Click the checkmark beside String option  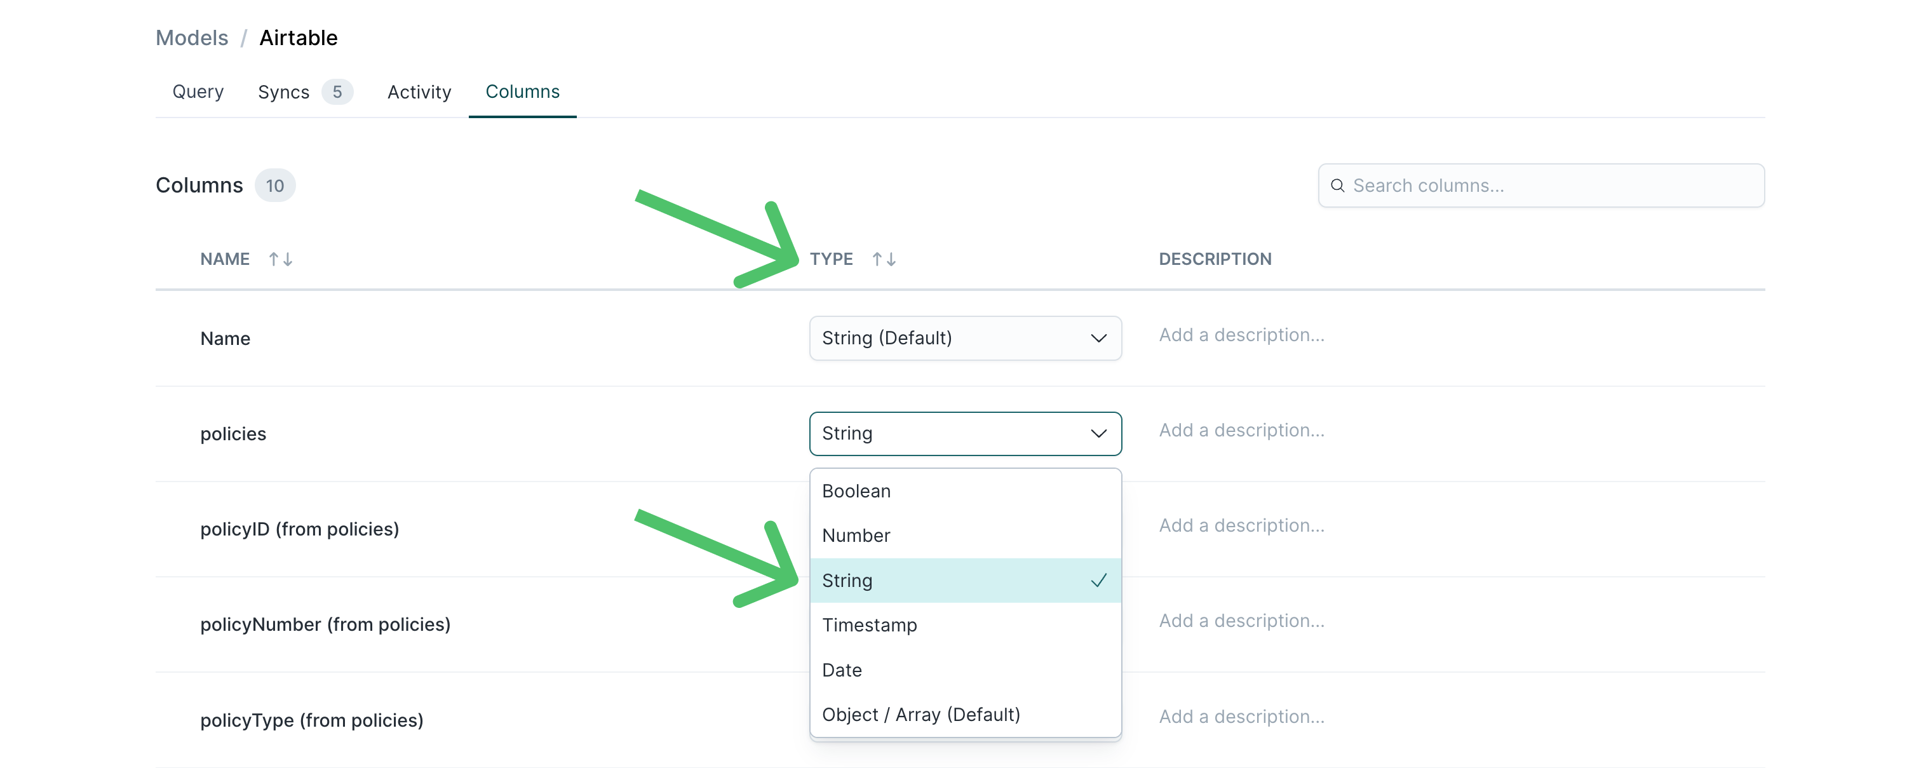(x=1098, y=580)
